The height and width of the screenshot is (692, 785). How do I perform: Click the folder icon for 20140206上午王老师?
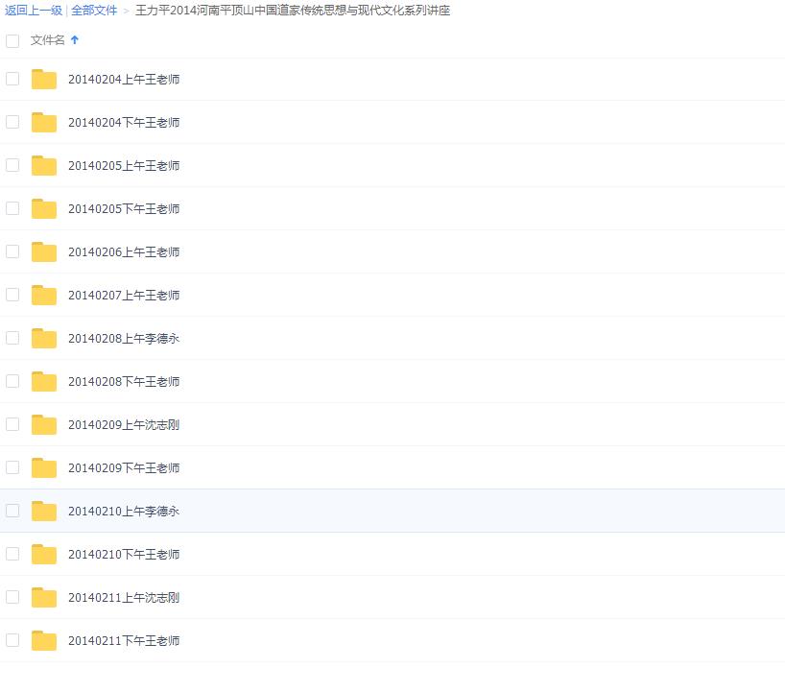[44, 252]
